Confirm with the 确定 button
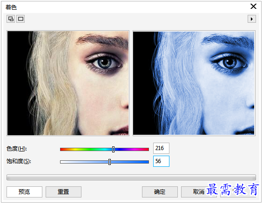Screen dimensions: 263x204 pyautogui.click(x=160, y=192)
